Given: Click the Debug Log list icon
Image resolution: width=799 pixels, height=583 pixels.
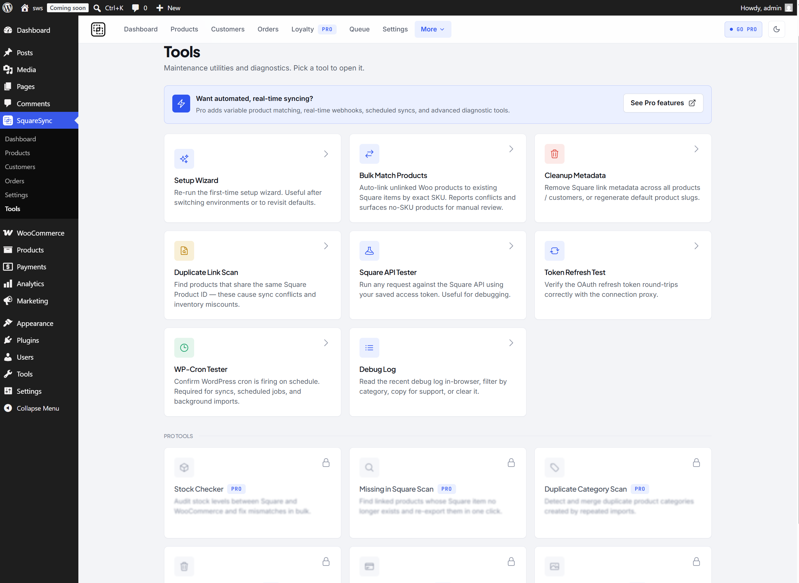Looking at the screenshot, I should [x=369, y=348].
